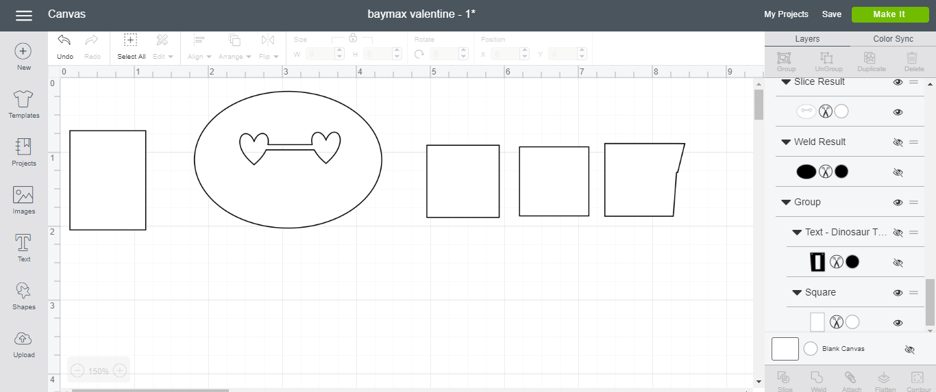The width and height of the screenshot is (936, 392).
Task: Hide the Square layer
Action: (898, 293)
